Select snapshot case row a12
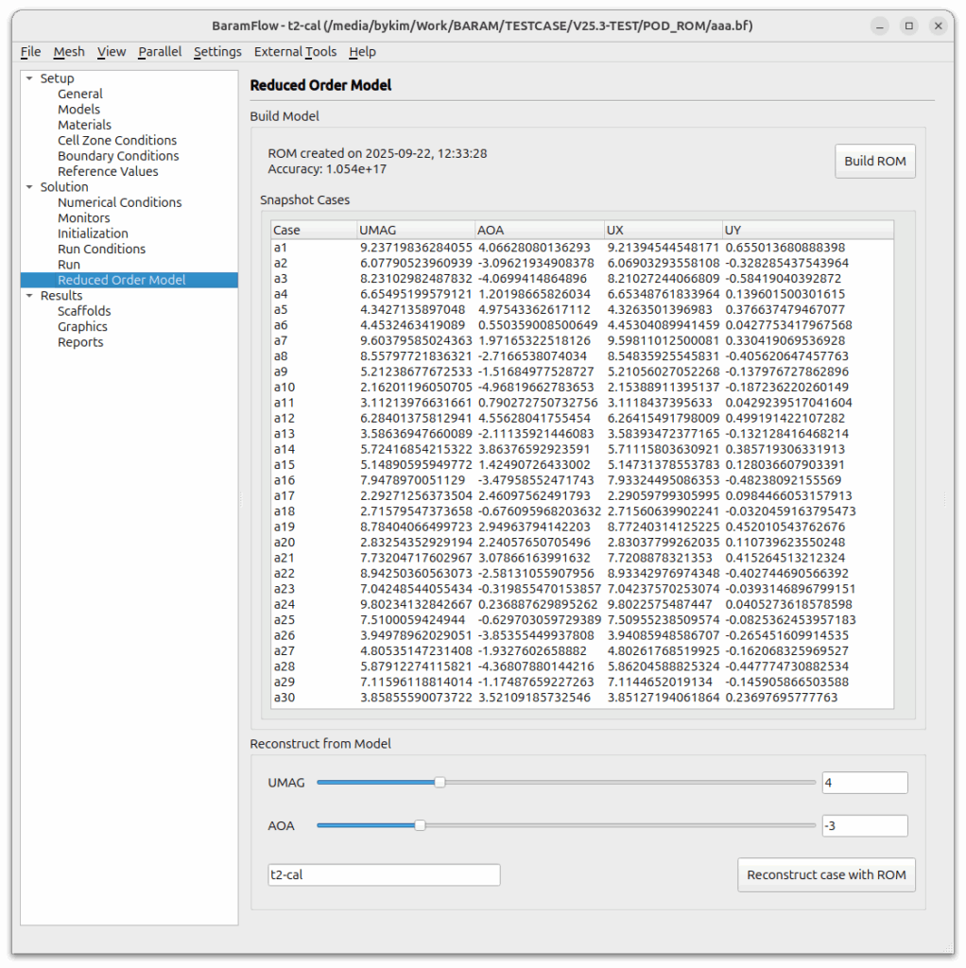Viewport: 966px width, 968px height. point(285,418)
